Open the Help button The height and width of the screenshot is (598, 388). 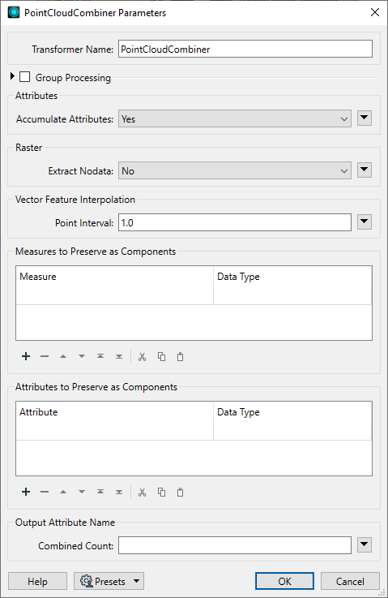[37, 581]
